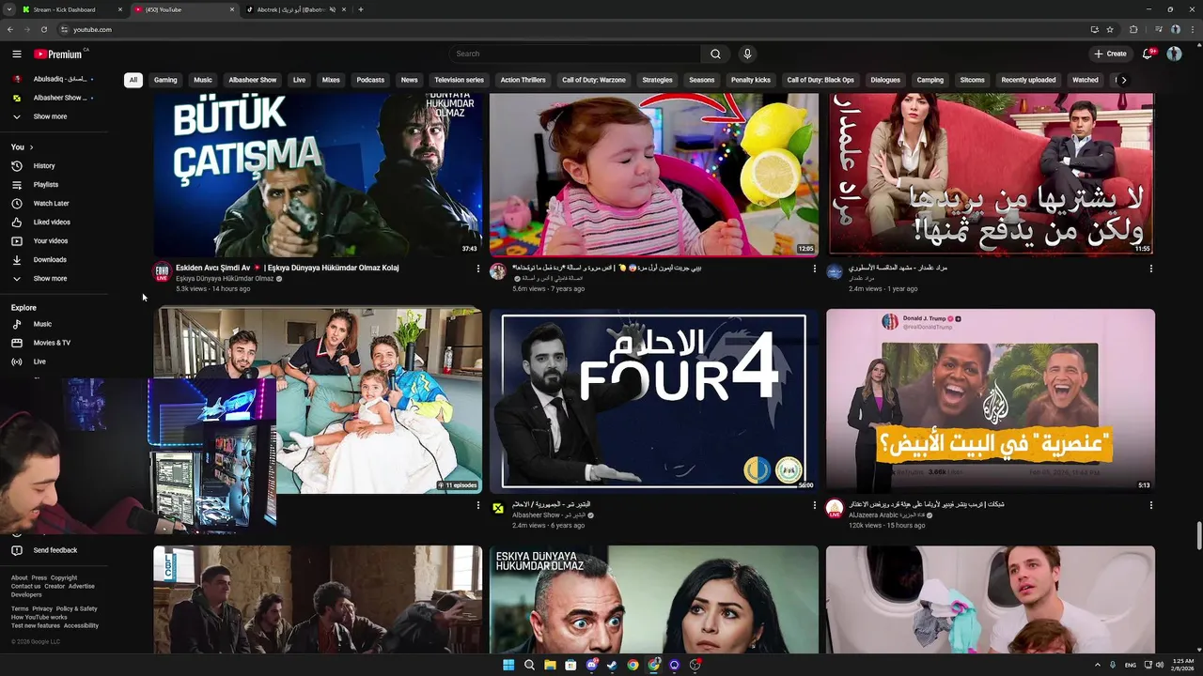Open options menu for baby lemon video
This screenshot has width=1203, height=676.
pyautogui.click(x=815, y=269)
